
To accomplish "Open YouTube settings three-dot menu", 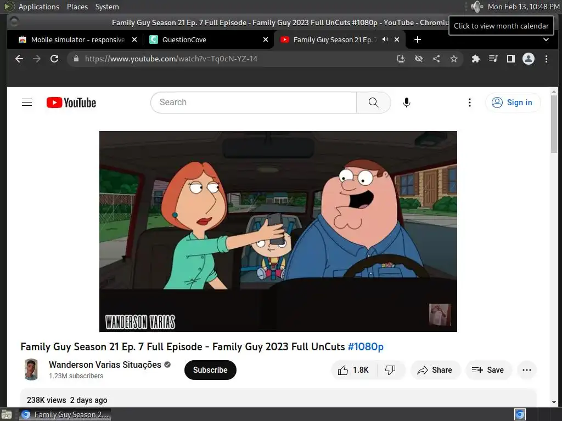I will [x=470, y=103].
